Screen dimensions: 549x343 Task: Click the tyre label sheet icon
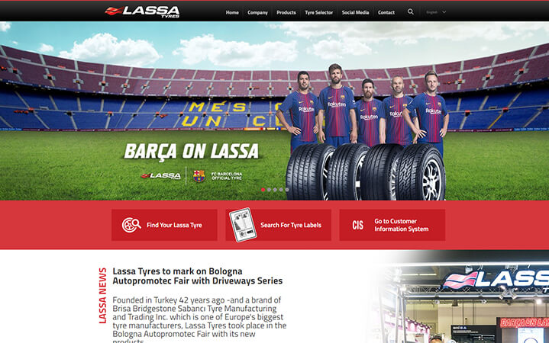tap(243, 225)
